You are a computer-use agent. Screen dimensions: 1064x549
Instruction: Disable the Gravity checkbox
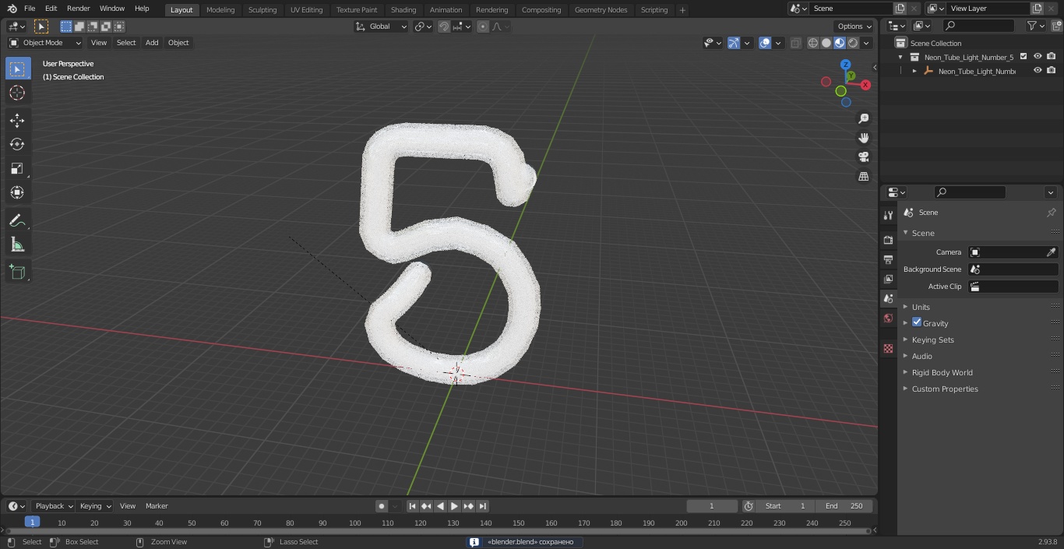(917, 322)
